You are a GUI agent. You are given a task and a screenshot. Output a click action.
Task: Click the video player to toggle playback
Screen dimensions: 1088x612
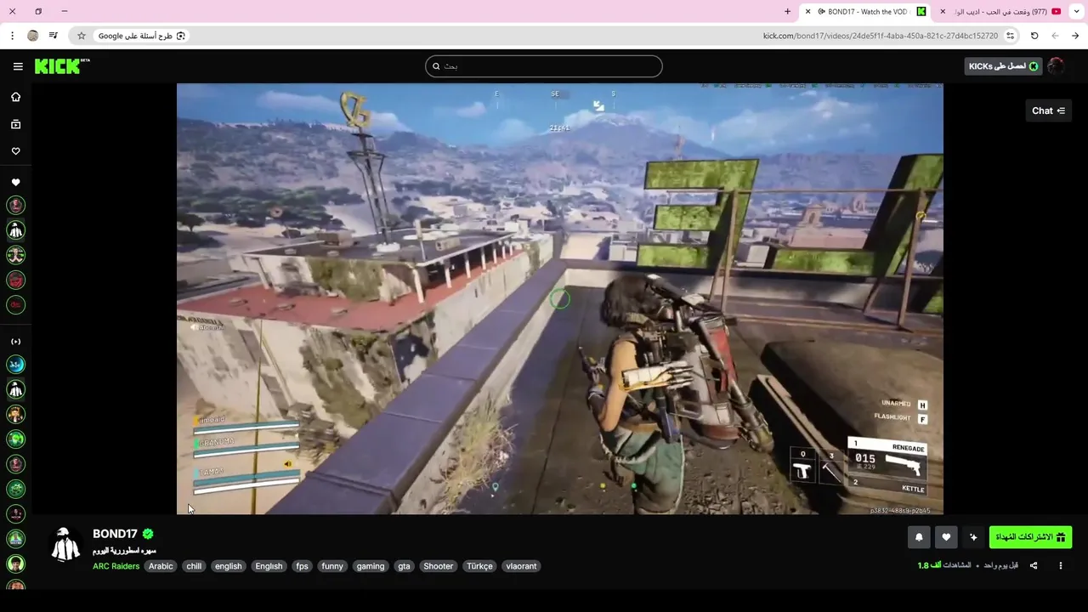(560, 298)
